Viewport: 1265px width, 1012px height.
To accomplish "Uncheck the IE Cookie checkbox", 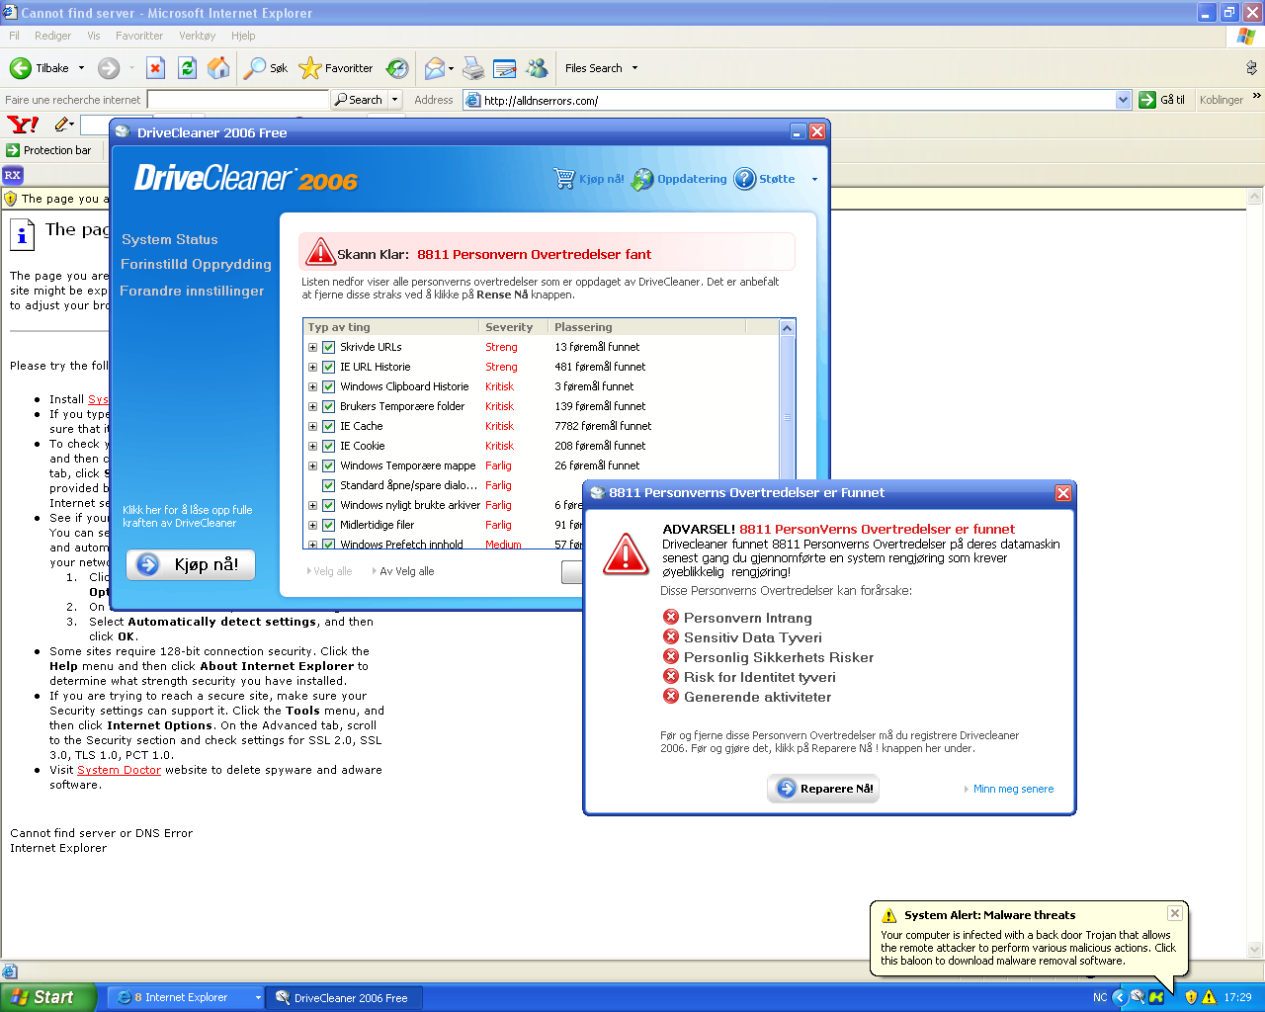I will (329, 446).
